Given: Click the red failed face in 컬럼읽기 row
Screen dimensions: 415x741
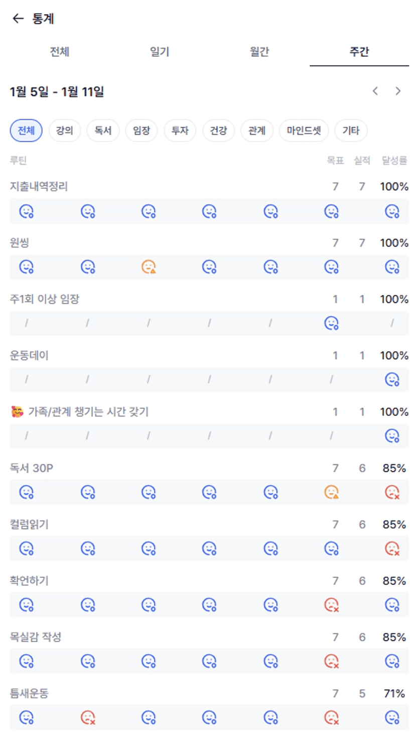Looking at the screenshot, I should (x=392, y=549).
